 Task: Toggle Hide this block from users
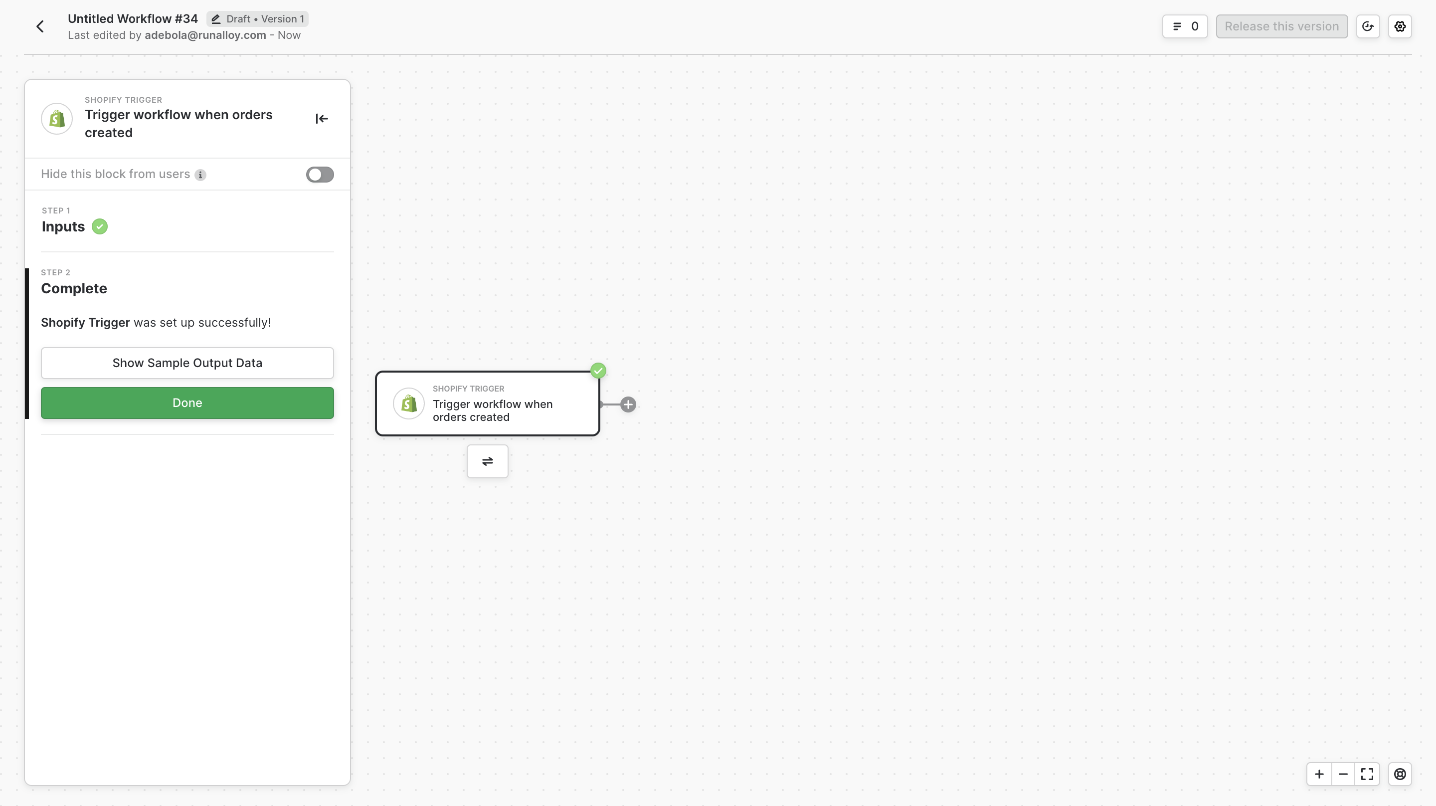(x=320, y=175)
